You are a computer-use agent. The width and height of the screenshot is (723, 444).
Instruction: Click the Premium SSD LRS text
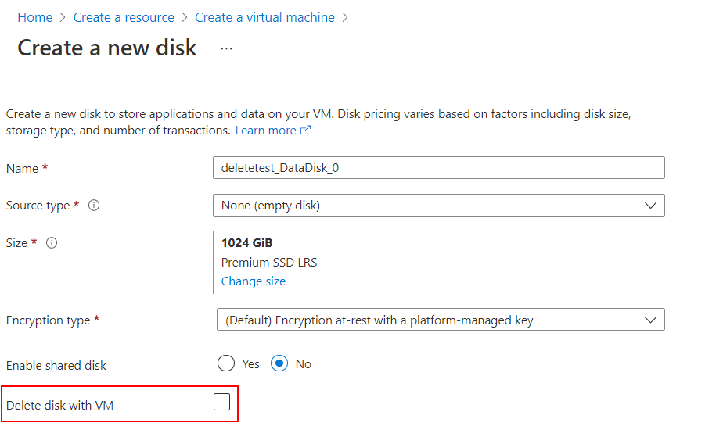tap(269, 262)
